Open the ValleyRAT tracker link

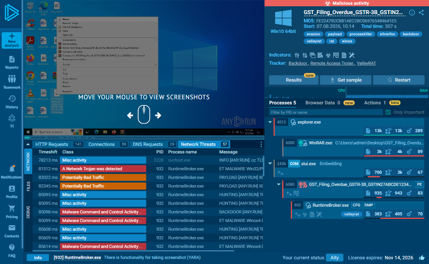(366, 63)
